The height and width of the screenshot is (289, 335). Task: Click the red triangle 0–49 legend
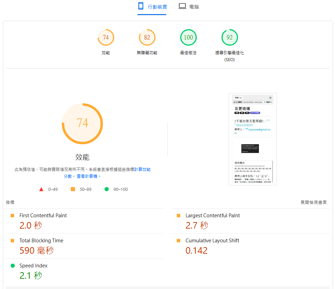(x=41, y=189)
